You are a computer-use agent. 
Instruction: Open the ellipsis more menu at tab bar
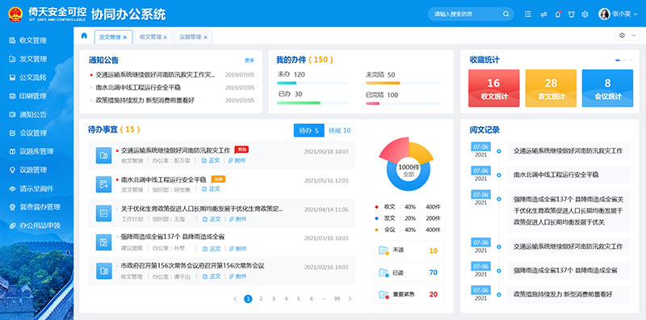[x=633, y=36]
